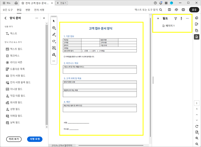This screenshot has width=201, height=147.
Task: Select 페이지 1 in fields list
Action: [x=169, y=26]
